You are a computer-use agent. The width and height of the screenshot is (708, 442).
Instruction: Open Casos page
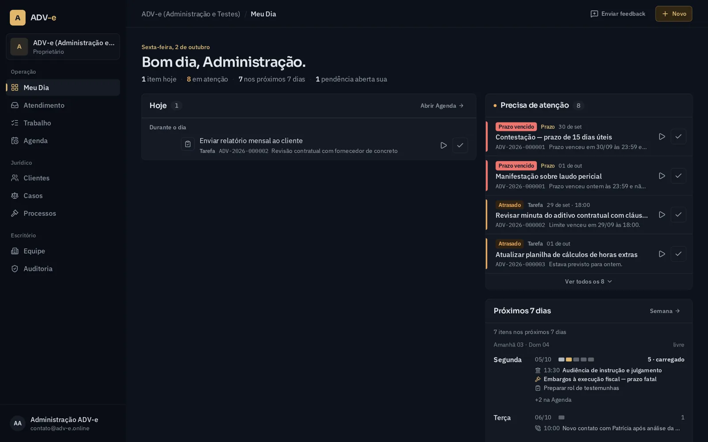click(x=63, y=196)
